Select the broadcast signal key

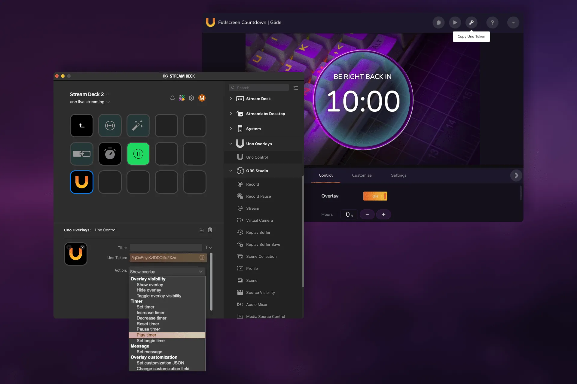110,126
